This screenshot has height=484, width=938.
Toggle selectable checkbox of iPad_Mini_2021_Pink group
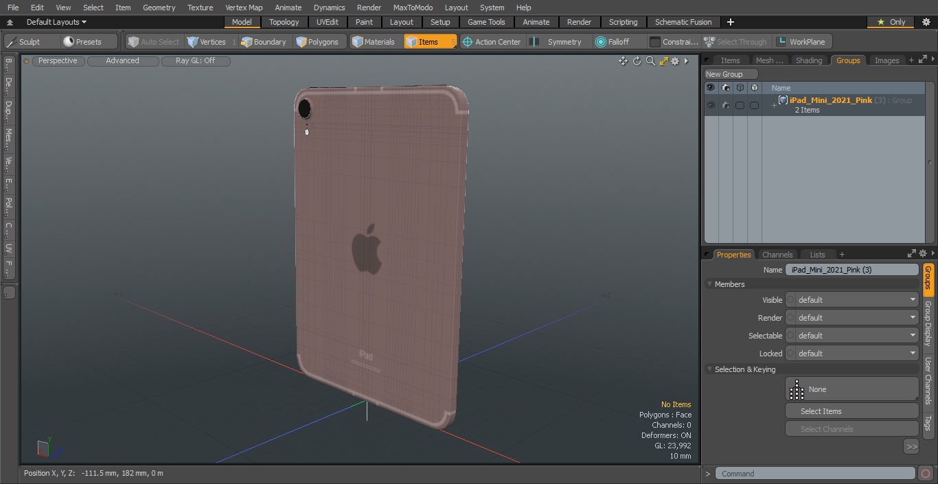[x=740, y=105]
